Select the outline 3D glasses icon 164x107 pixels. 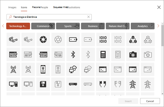28,39
